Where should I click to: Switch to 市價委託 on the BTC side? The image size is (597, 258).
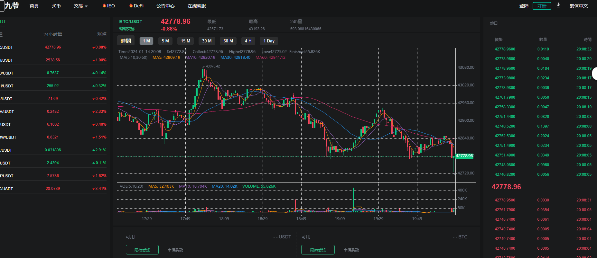[x=351, y=250]
